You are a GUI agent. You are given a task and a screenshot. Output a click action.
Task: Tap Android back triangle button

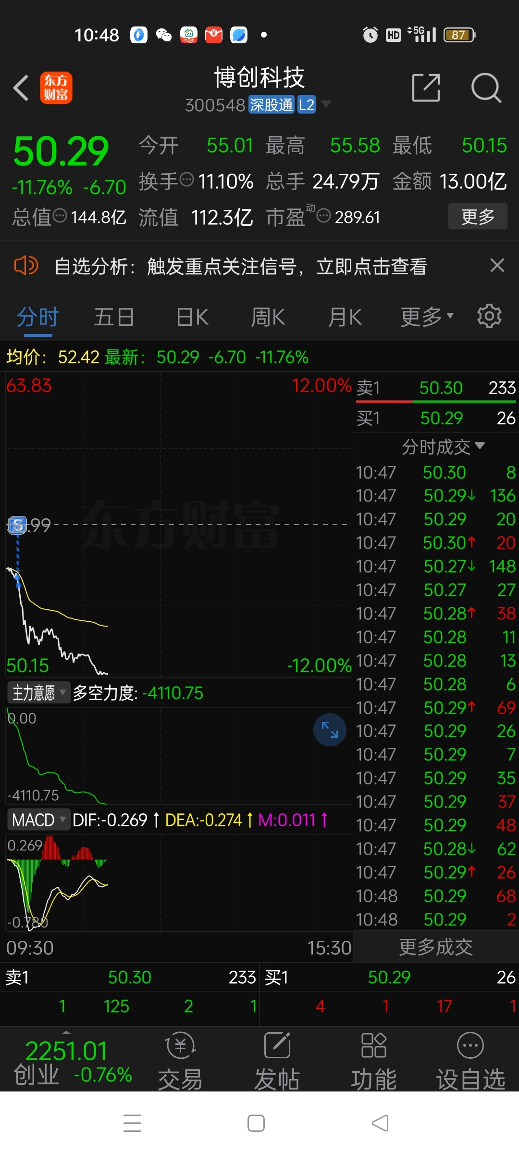tap(380, 1123)
